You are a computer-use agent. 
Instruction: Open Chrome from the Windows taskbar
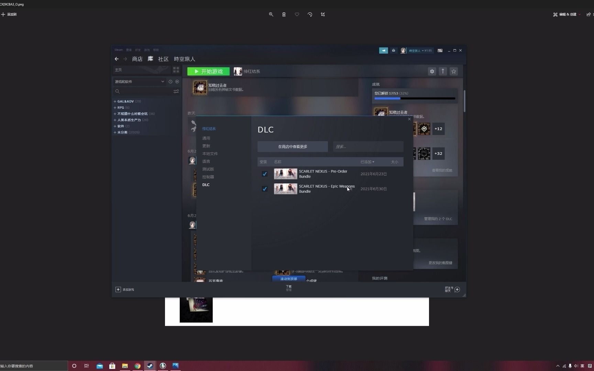pyautogui.click(x=137, y=366)
